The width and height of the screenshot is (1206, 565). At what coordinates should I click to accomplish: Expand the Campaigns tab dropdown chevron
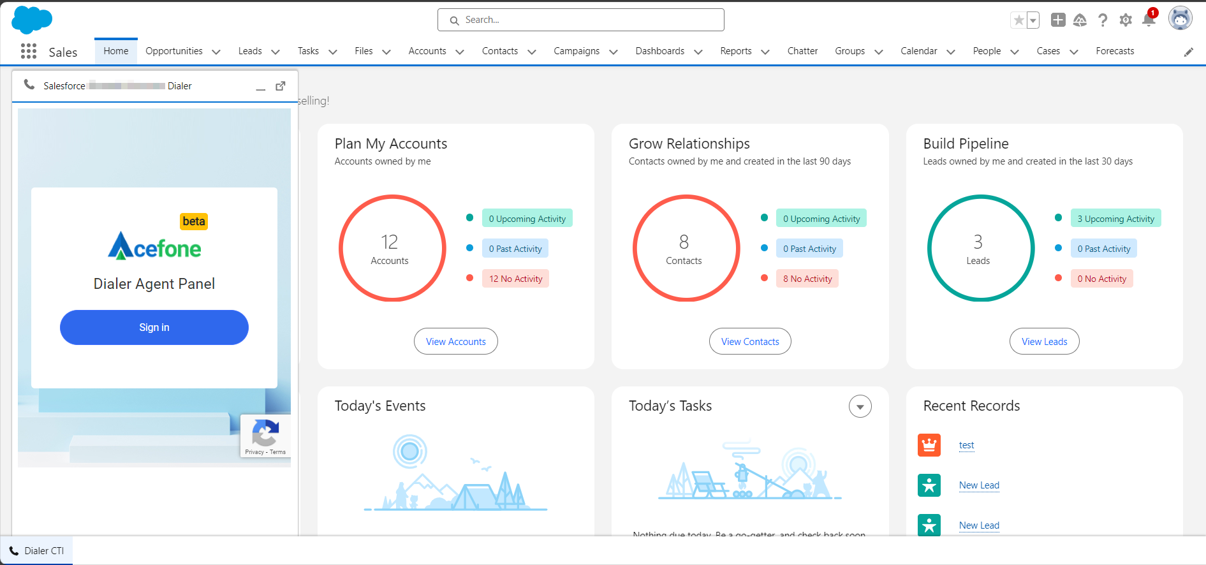pyautogui.click(x=614, y=52)
